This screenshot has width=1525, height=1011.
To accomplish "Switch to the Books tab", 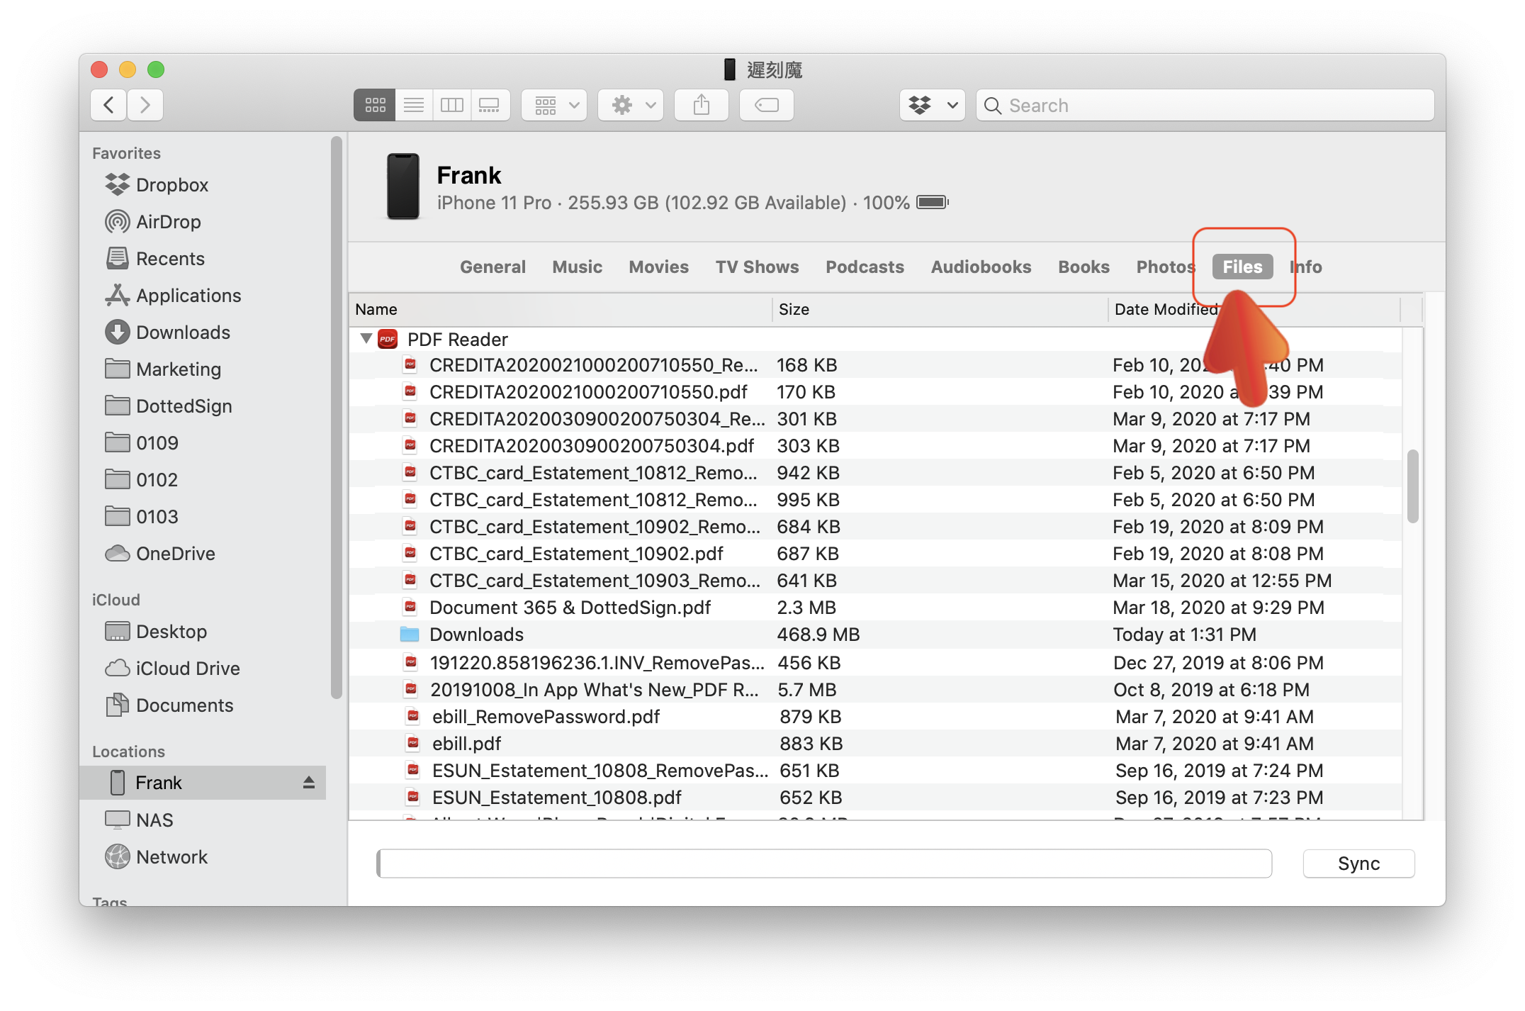I will (x=1084, y=267).
